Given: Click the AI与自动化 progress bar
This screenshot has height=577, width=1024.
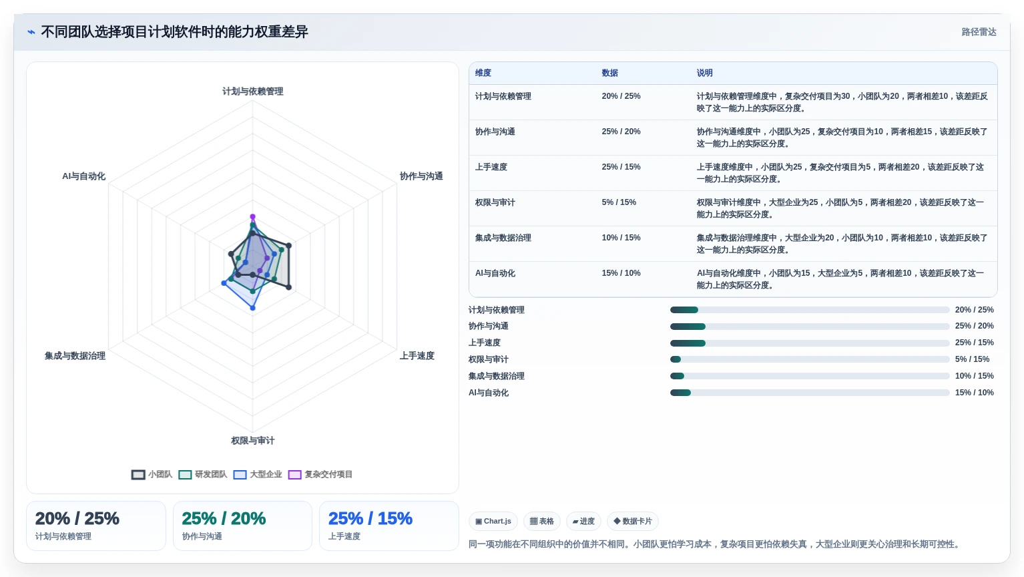Looking at the screenshot, I should coord(810,393).
